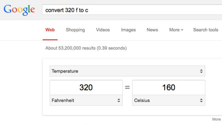
Task: Click the Google logo
Action: click(x=19, y=10)
